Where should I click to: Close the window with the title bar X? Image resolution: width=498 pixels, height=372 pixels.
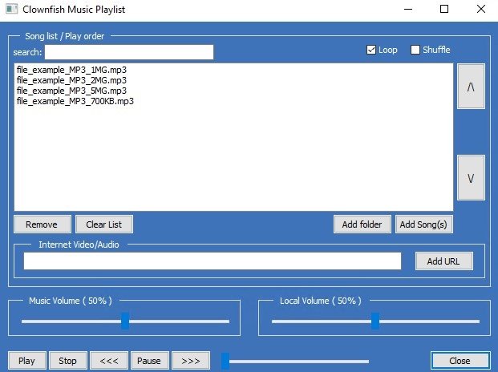481,9
